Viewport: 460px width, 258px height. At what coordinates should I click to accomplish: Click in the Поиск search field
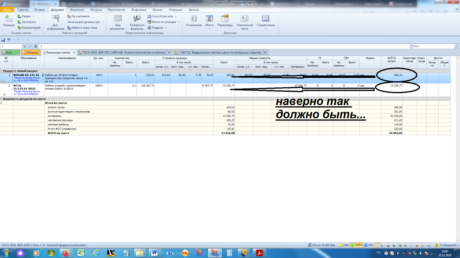click(433, 46)
